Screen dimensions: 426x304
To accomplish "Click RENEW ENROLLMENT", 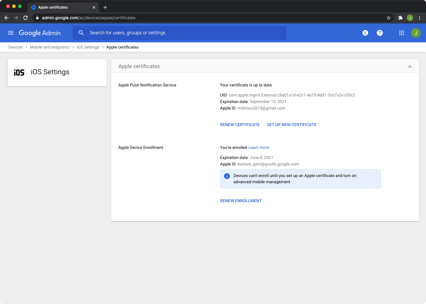I will [241, 201].
